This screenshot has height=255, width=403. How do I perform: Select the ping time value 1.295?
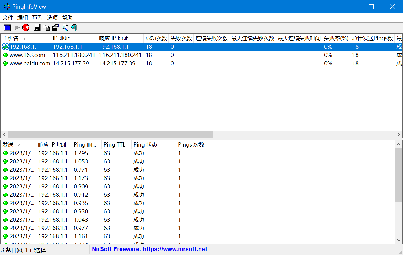pyautogui.click(x=81, y=153)
